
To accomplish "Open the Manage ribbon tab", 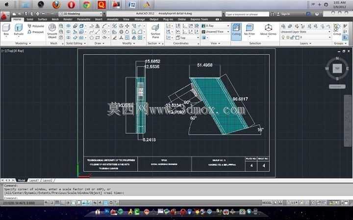I will [140, 19].
